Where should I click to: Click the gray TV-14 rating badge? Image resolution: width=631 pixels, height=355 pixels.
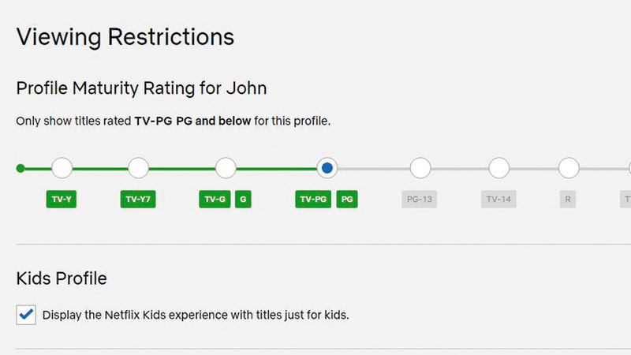coord(498,200)
